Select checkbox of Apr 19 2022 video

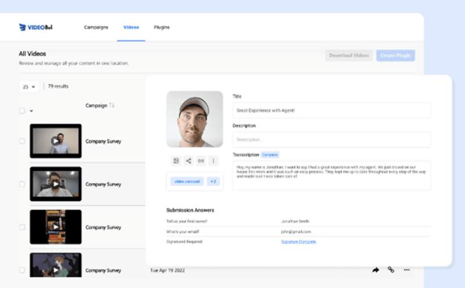[x=22, y=270]
